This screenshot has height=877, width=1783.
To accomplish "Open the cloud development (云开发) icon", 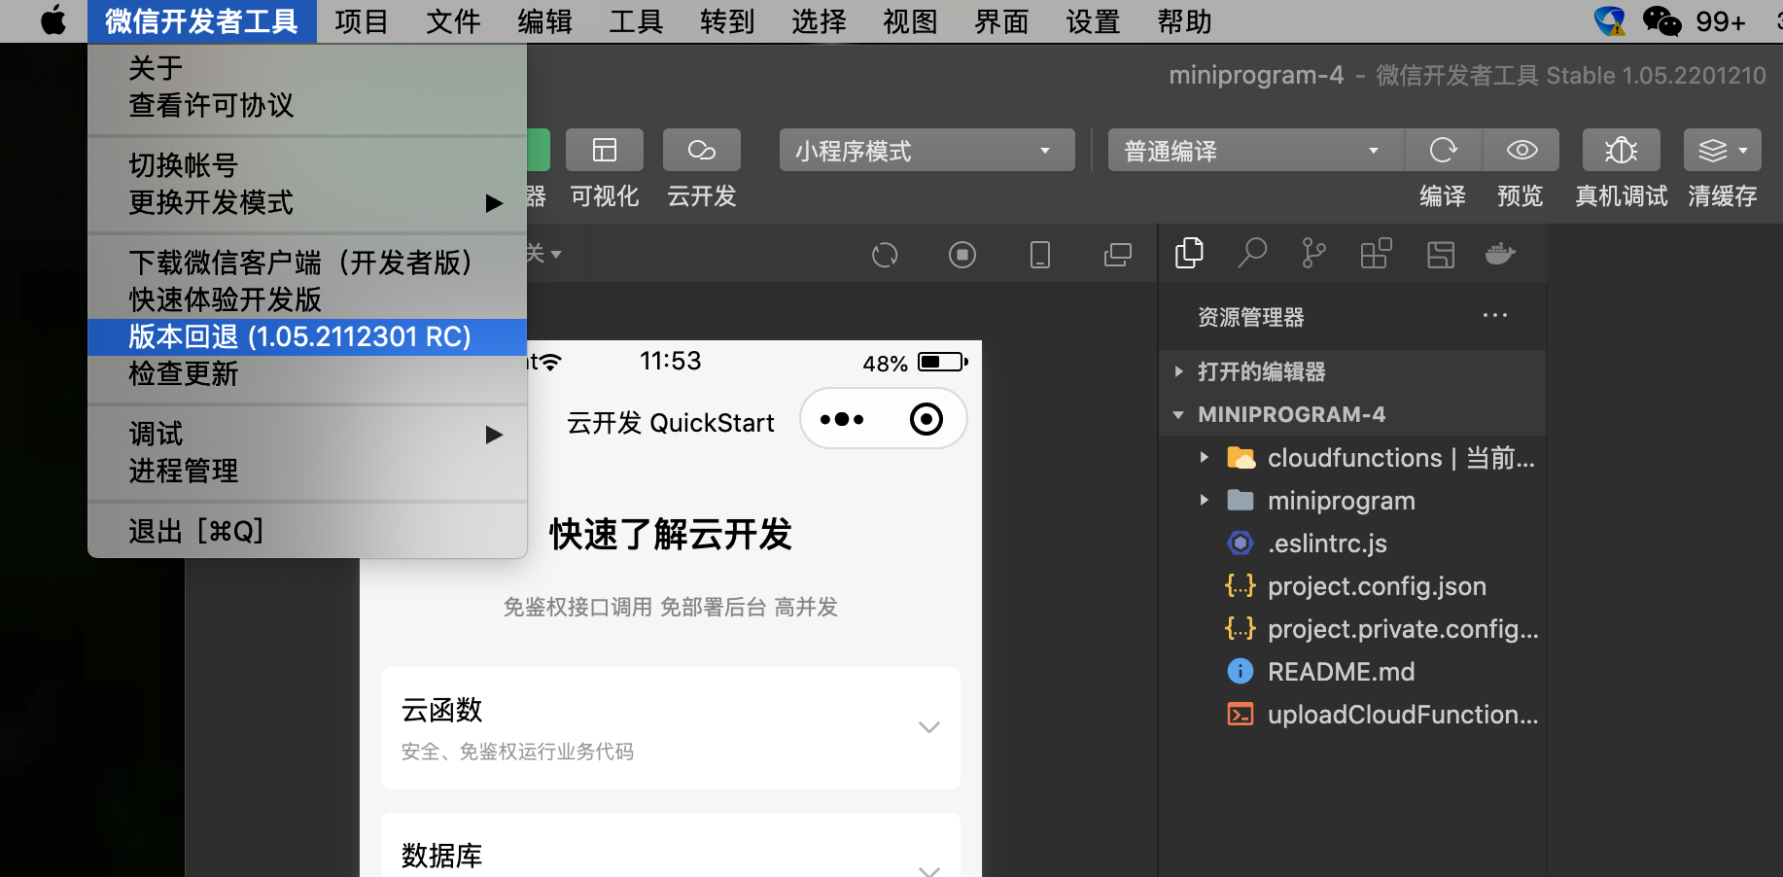I will pos(702,150).
